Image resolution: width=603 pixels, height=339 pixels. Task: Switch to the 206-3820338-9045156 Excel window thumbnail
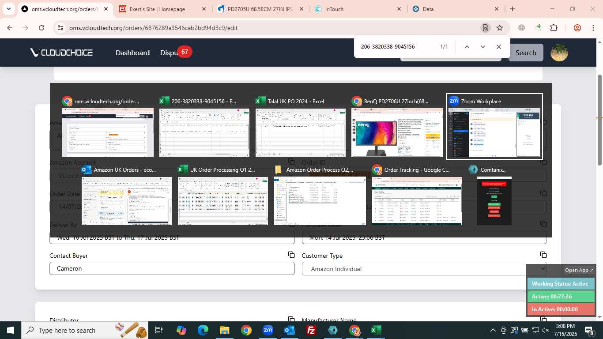point(204,126)
